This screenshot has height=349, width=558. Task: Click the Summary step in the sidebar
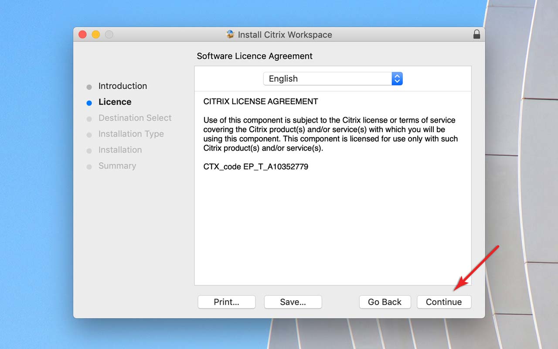point(117,166)
